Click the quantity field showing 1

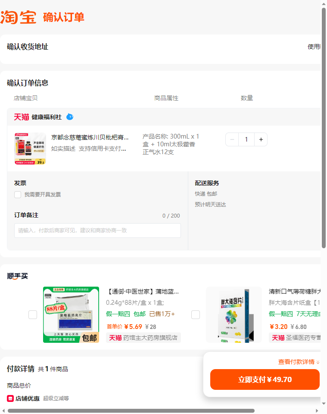[x=246, y=139]
